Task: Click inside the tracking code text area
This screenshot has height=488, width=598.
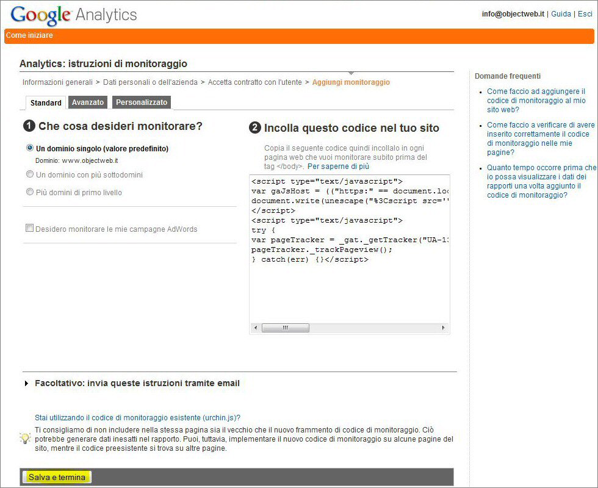Action: (x=349, y=287)
